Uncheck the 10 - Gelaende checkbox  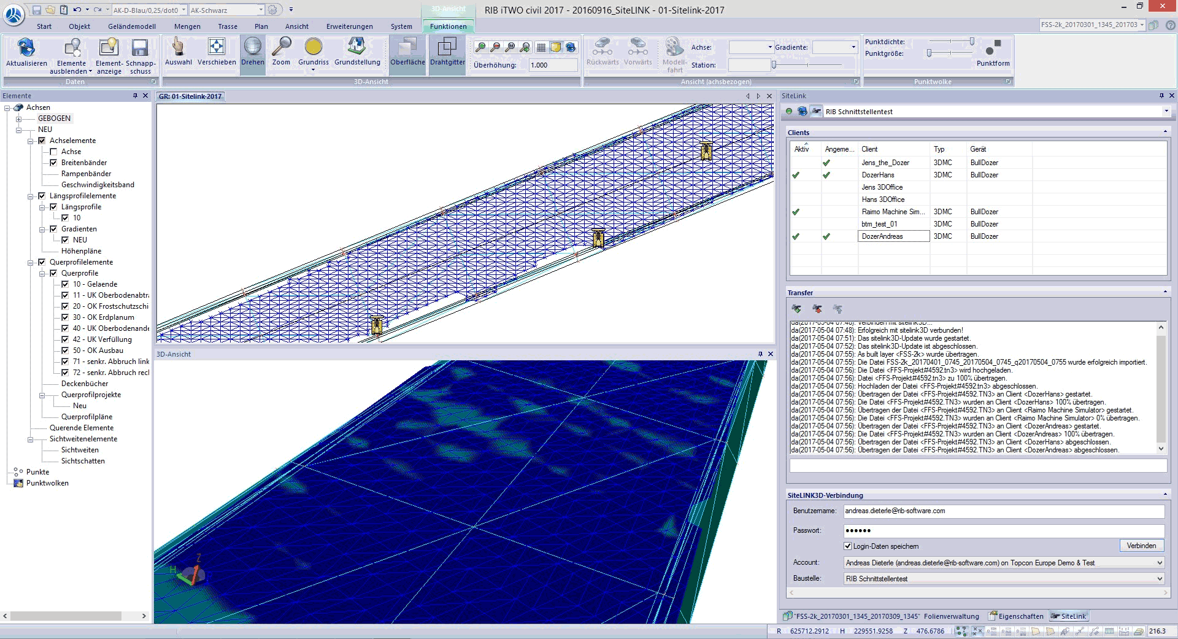(x=65, y=284)
